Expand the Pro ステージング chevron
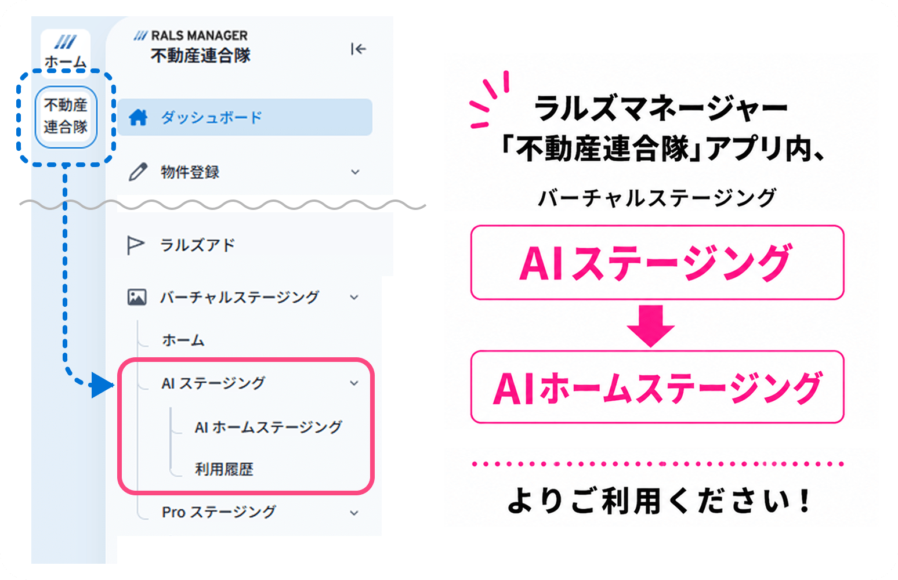898x580 pixels. [x=354, y=513]
